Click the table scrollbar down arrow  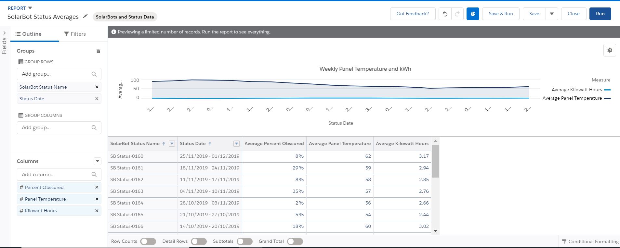pyautogui.click(x=436, y=230)
